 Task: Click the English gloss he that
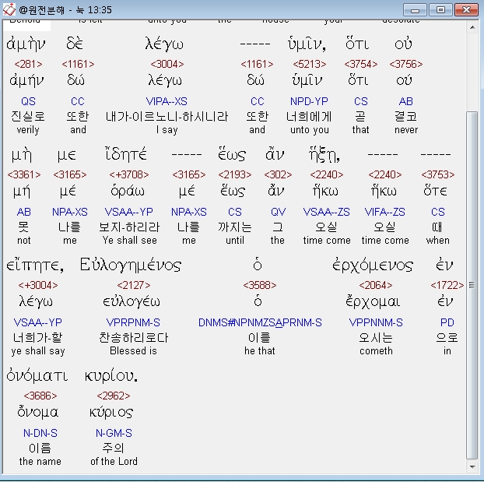click(260, 350)
